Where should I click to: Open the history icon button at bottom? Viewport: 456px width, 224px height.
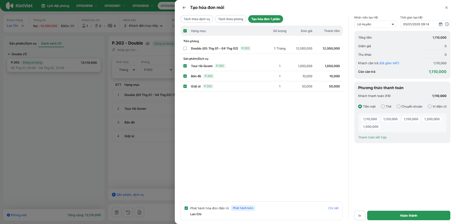tap(128, 212)
